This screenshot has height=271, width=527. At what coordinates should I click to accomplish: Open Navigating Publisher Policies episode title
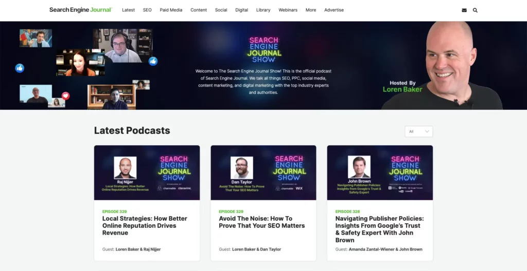(380, 229)
